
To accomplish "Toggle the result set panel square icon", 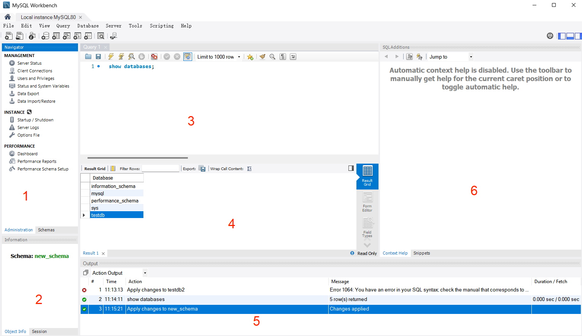I will (351, 168).
